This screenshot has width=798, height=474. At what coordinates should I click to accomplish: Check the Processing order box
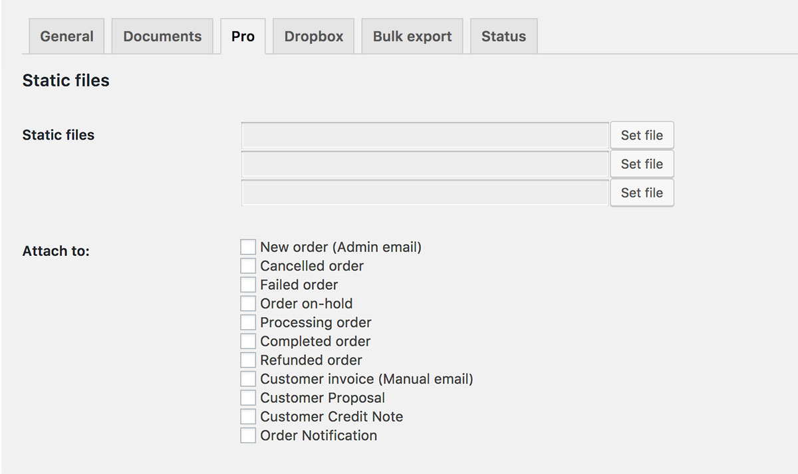point(248,322)
